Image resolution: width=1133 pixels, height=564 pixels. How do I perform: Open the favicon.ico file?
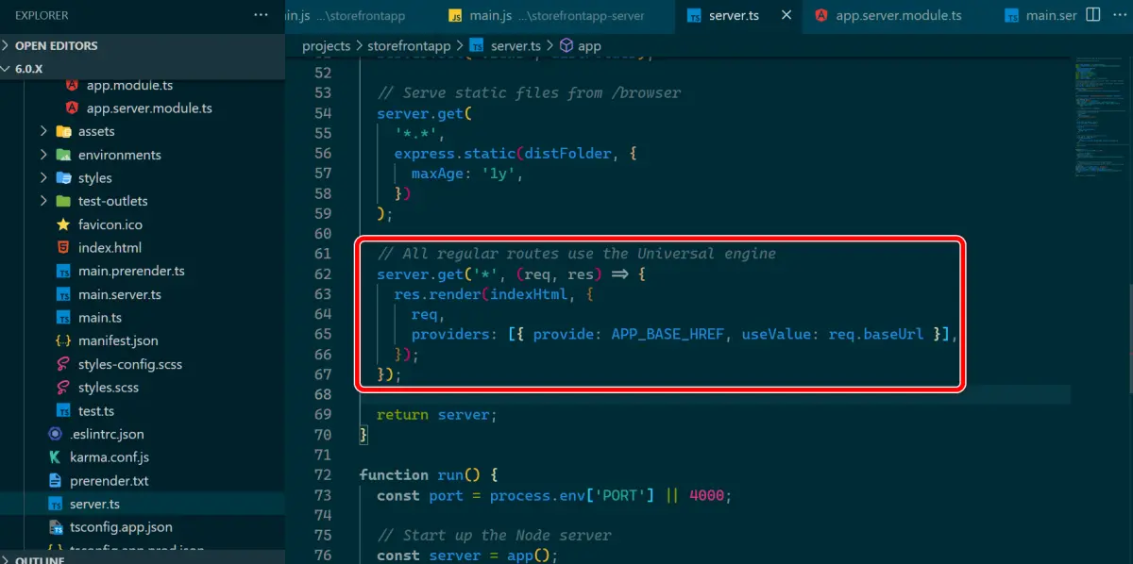(x=110, y=224)
